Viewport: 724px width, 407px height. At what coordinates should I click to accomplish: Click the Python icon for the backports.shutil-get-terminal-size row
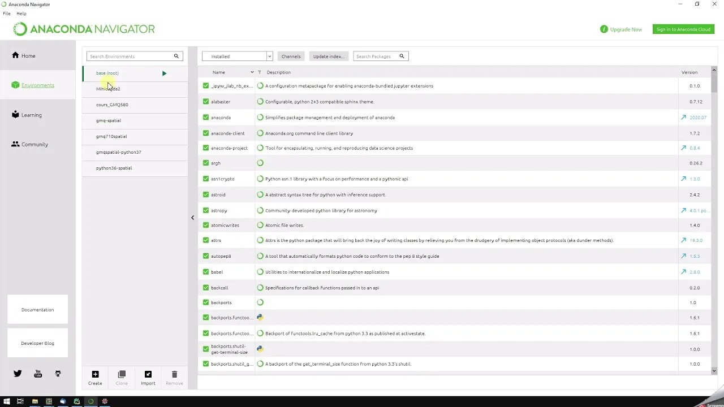pos(260,349)
